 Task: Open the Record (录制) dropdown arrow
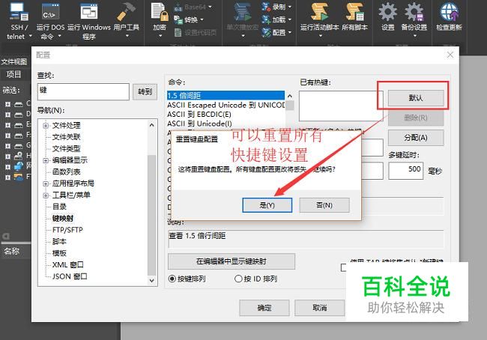coord(290,7)
